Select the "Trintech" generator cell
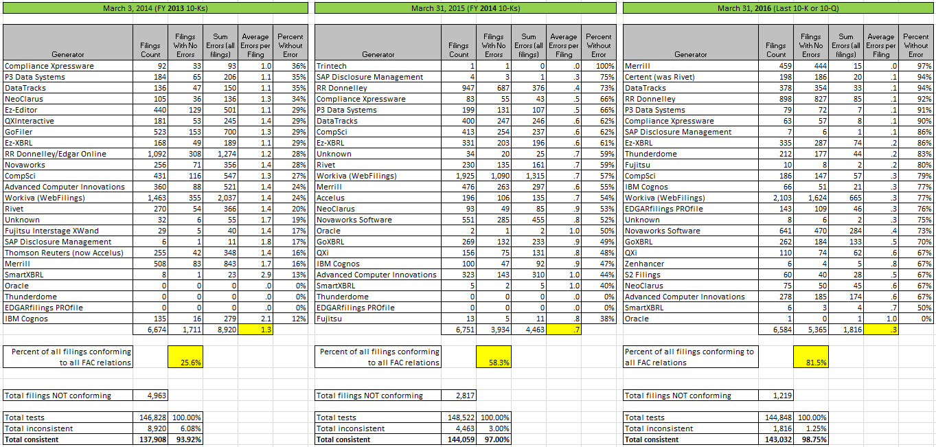The width and height of the screenshot is (936, 447). (378, 66)
